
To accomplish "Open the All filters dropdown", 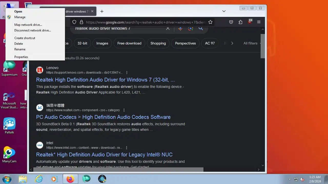I will pyautogui.click(x=252, y=43).
